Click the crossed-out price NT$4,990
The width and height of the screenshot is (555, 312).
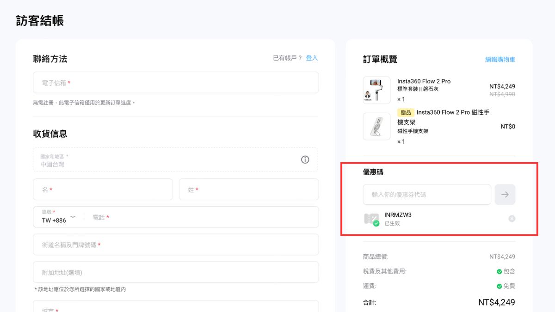[x=502, y=94]
